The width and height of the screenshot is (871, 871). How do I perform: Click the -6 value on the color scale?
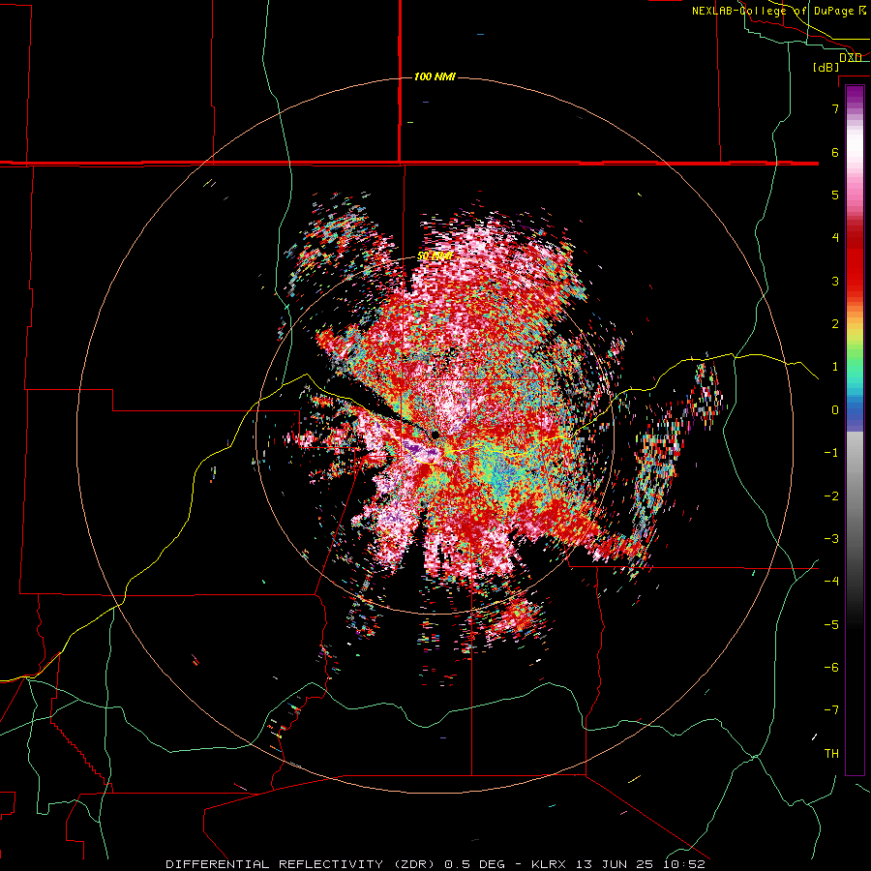[x=831, y=668]
